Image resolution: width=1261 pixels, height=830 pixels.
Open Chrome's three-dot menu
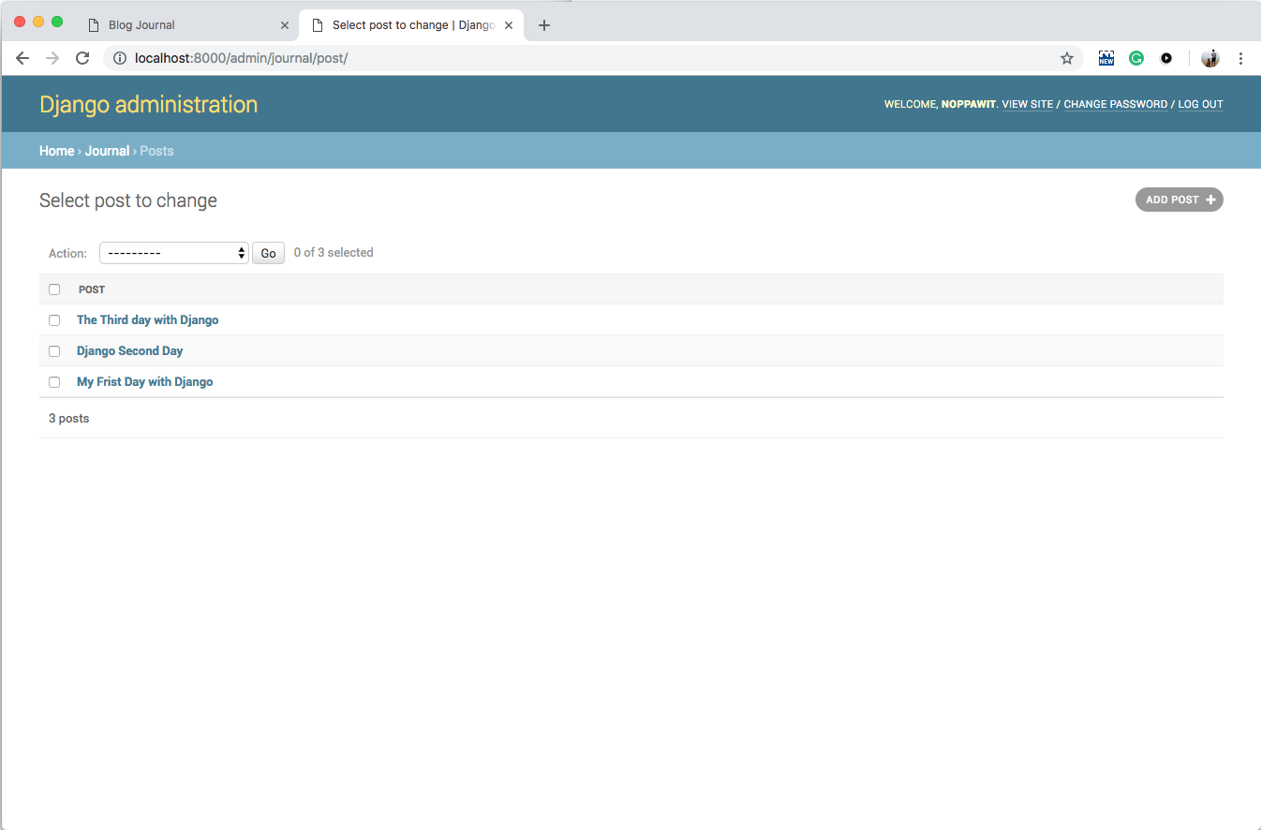tap(1240, 58)
